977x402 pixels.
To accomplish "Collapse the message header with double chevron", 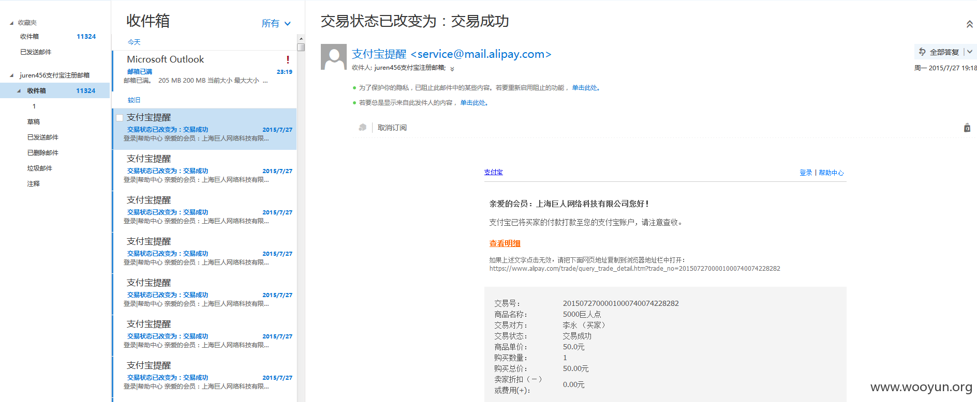I will [969, 24].
